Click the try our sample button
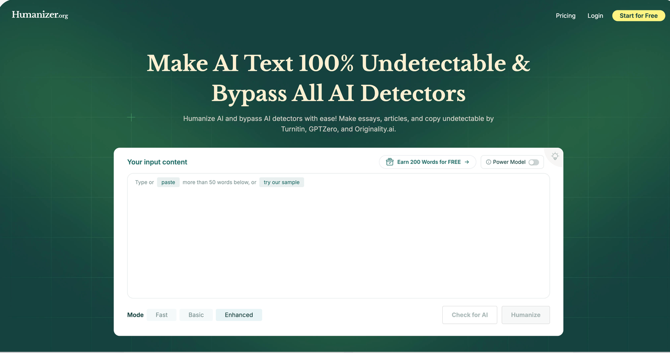Image resolution: width=670 pixels, height=353 pixels. pyautogui.click(x=282, y=182)
